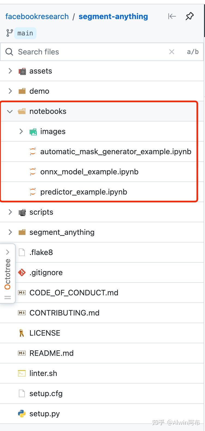Expand the images subfolder
The height and width of the screenshot is (431, 205).
click(21, 131)
